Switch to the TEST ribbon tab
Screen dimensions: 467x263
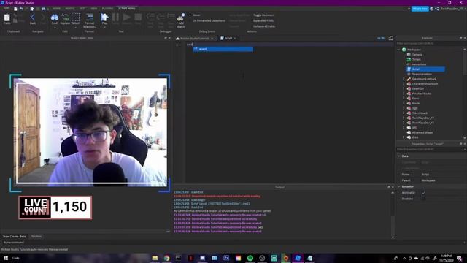[x=82, y=9]
